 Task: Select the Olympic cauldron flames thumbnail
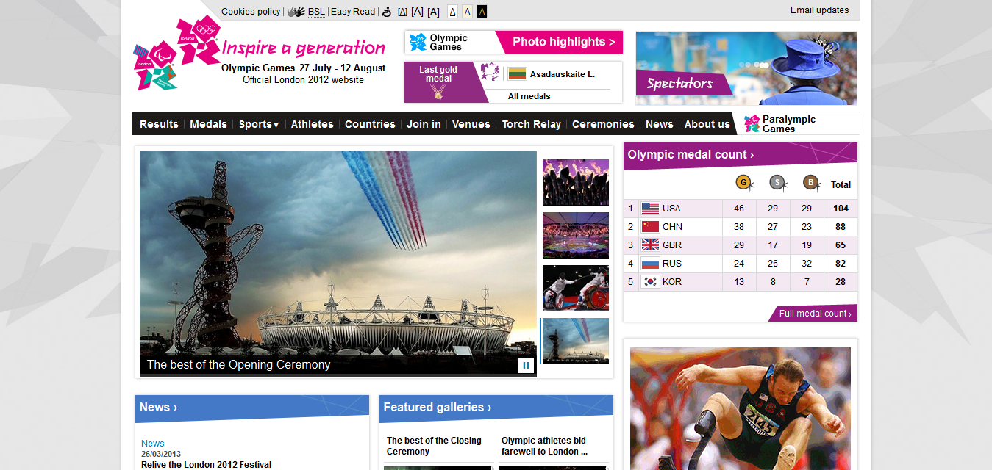pyautogui.click(x=576, y=182)
